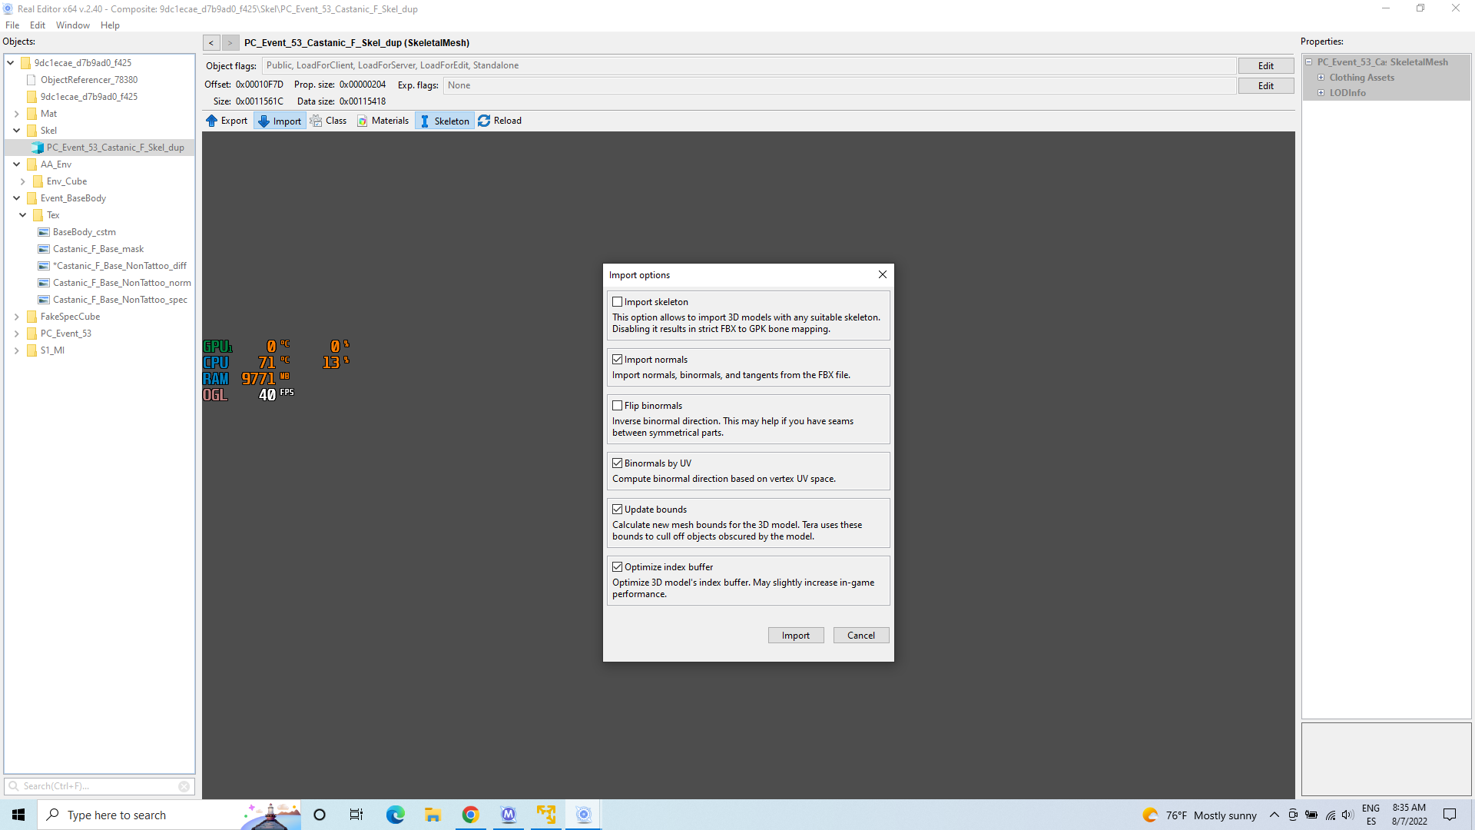Check the Flip binormals option
1475x830 pixels.
coord(617,406)
